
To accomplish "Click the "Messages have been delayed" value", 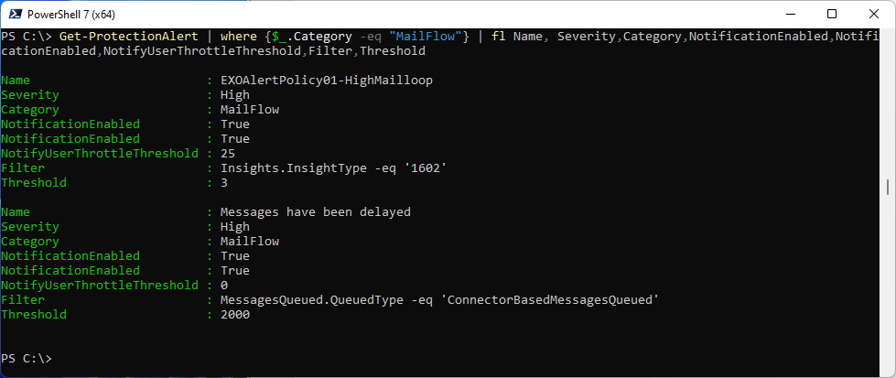I will pyautogui.click(x=316, y=212).
